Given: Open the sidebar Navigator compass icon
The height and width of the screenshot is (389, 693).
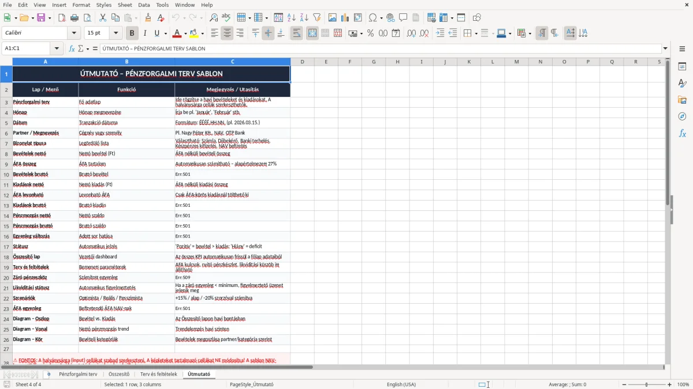Looking at the screenshot, I should pyautogui.click(x=682, y=116).
